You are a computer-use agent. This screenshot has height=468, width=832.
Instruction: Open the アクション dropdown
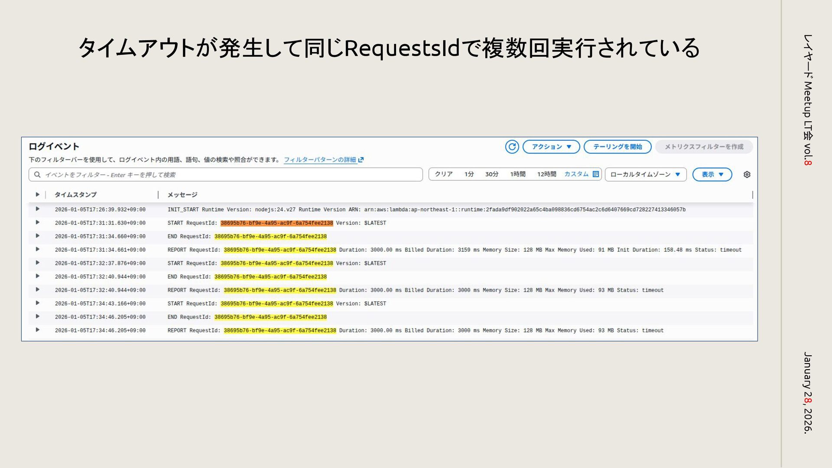coord(551,147)
